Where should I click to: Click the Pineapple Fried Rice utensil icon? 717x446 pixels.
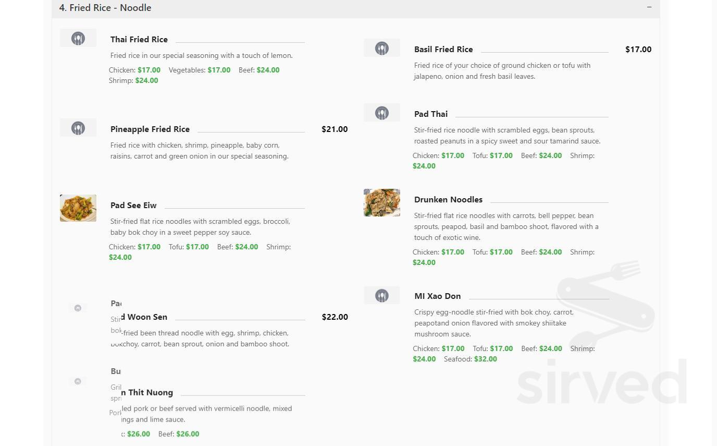pos(78,127)
